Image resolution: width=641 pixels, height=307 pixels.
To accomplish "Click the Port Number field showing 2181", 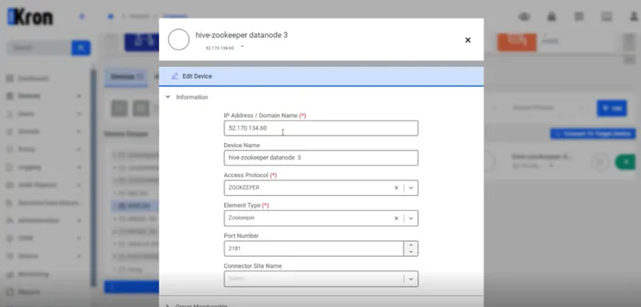I will click(x=313, y=248).
